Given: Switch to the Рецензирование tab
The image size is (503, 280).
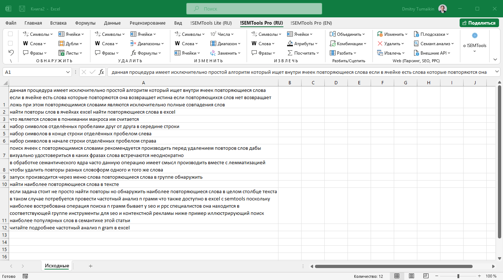Looking at the screenshot, I should [x=148, y=23].
